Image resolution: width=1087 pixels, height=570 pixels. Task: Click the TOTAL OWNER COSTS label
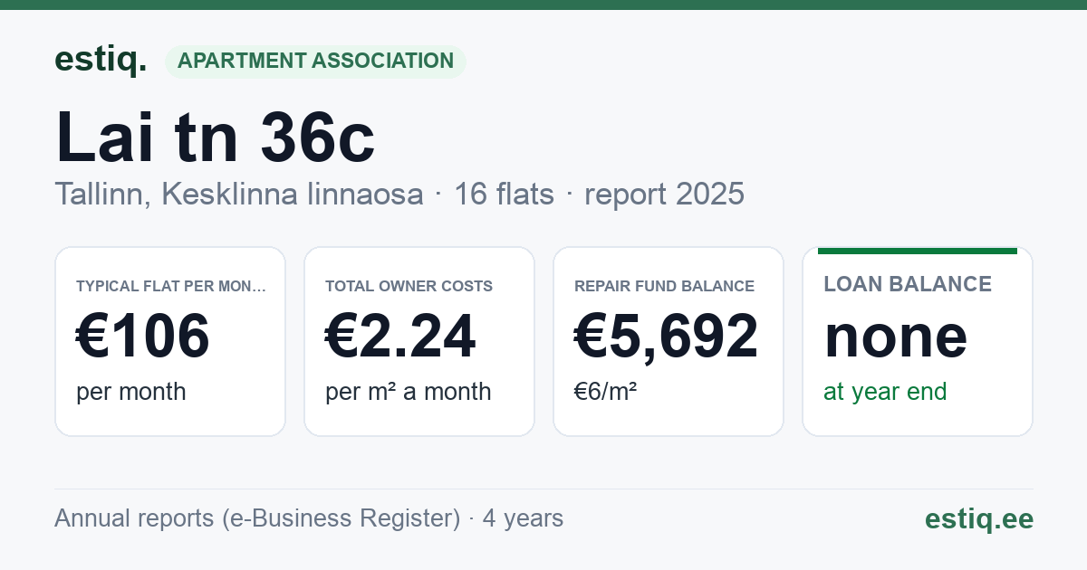[x=409, y=286]
